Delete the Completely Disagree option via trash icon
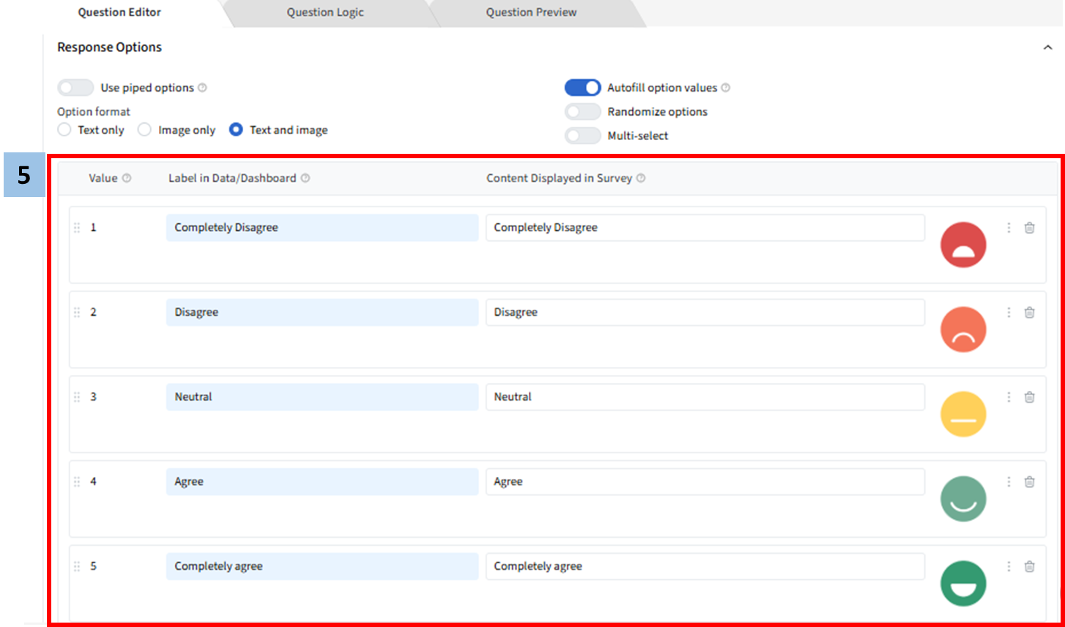This screenshot has width=1065, height=627. click(1029, 228)
